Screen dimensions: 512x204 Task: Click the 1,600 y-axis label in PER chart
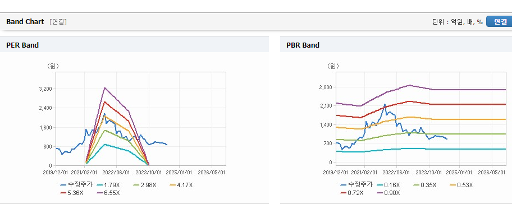(x=46, y=127)
